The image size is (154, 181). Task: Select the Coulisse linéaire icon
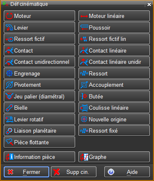[x=84, y=108]
